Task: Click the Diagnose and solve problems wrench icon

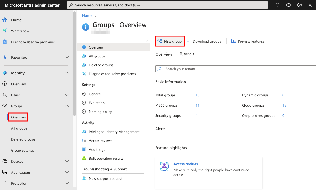Action: pos(84,74)
